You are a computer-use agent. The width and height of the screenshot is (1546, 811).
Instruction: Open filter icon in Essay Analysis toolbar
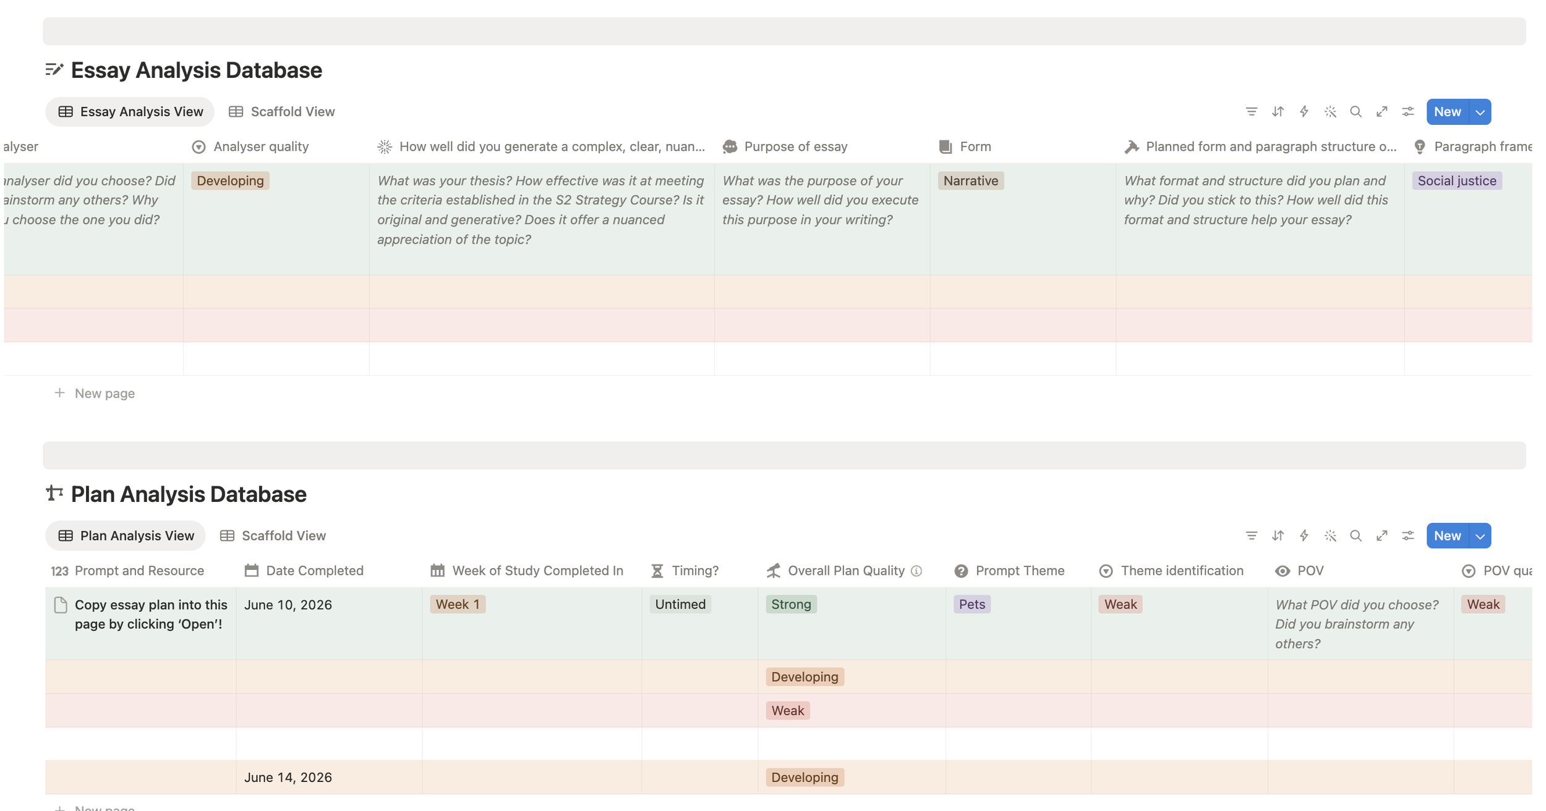(x=1251, y=112)
